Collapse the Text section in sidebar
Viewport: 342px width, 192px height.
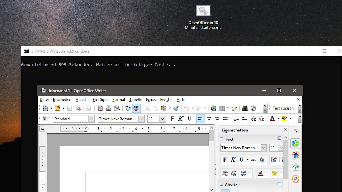point(221,139)
